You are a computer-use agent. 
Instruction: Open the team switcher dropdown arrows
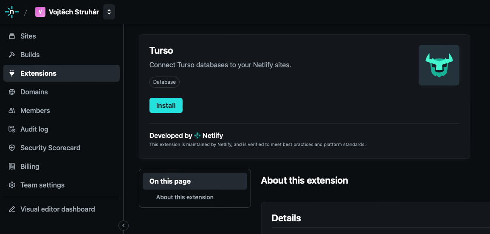point(109,12)
